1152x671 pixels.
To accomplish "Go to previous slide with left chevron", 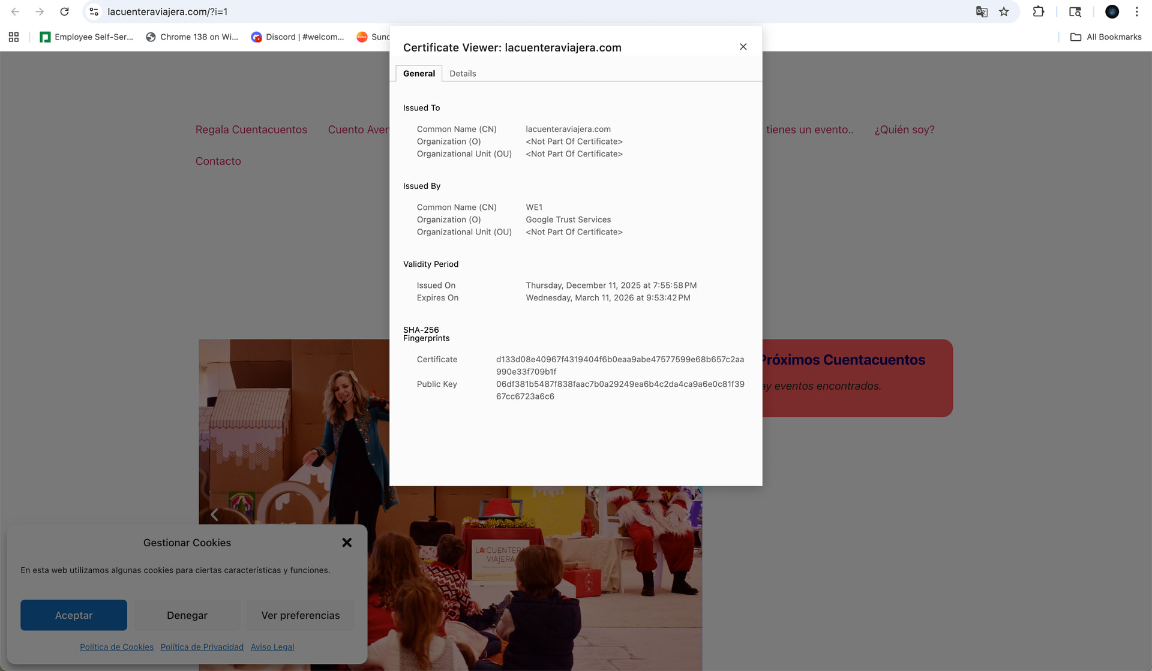I will coord(214,514).
